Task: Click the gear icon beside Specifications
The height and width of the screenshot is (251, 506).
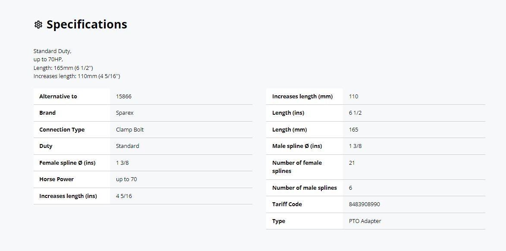Action: 38,25
